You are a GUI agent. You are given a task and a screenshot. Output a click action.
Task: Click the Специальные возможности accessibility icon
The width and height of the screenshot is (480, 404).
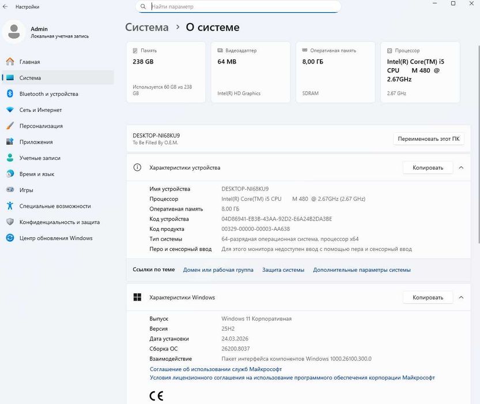coord(10,206)
